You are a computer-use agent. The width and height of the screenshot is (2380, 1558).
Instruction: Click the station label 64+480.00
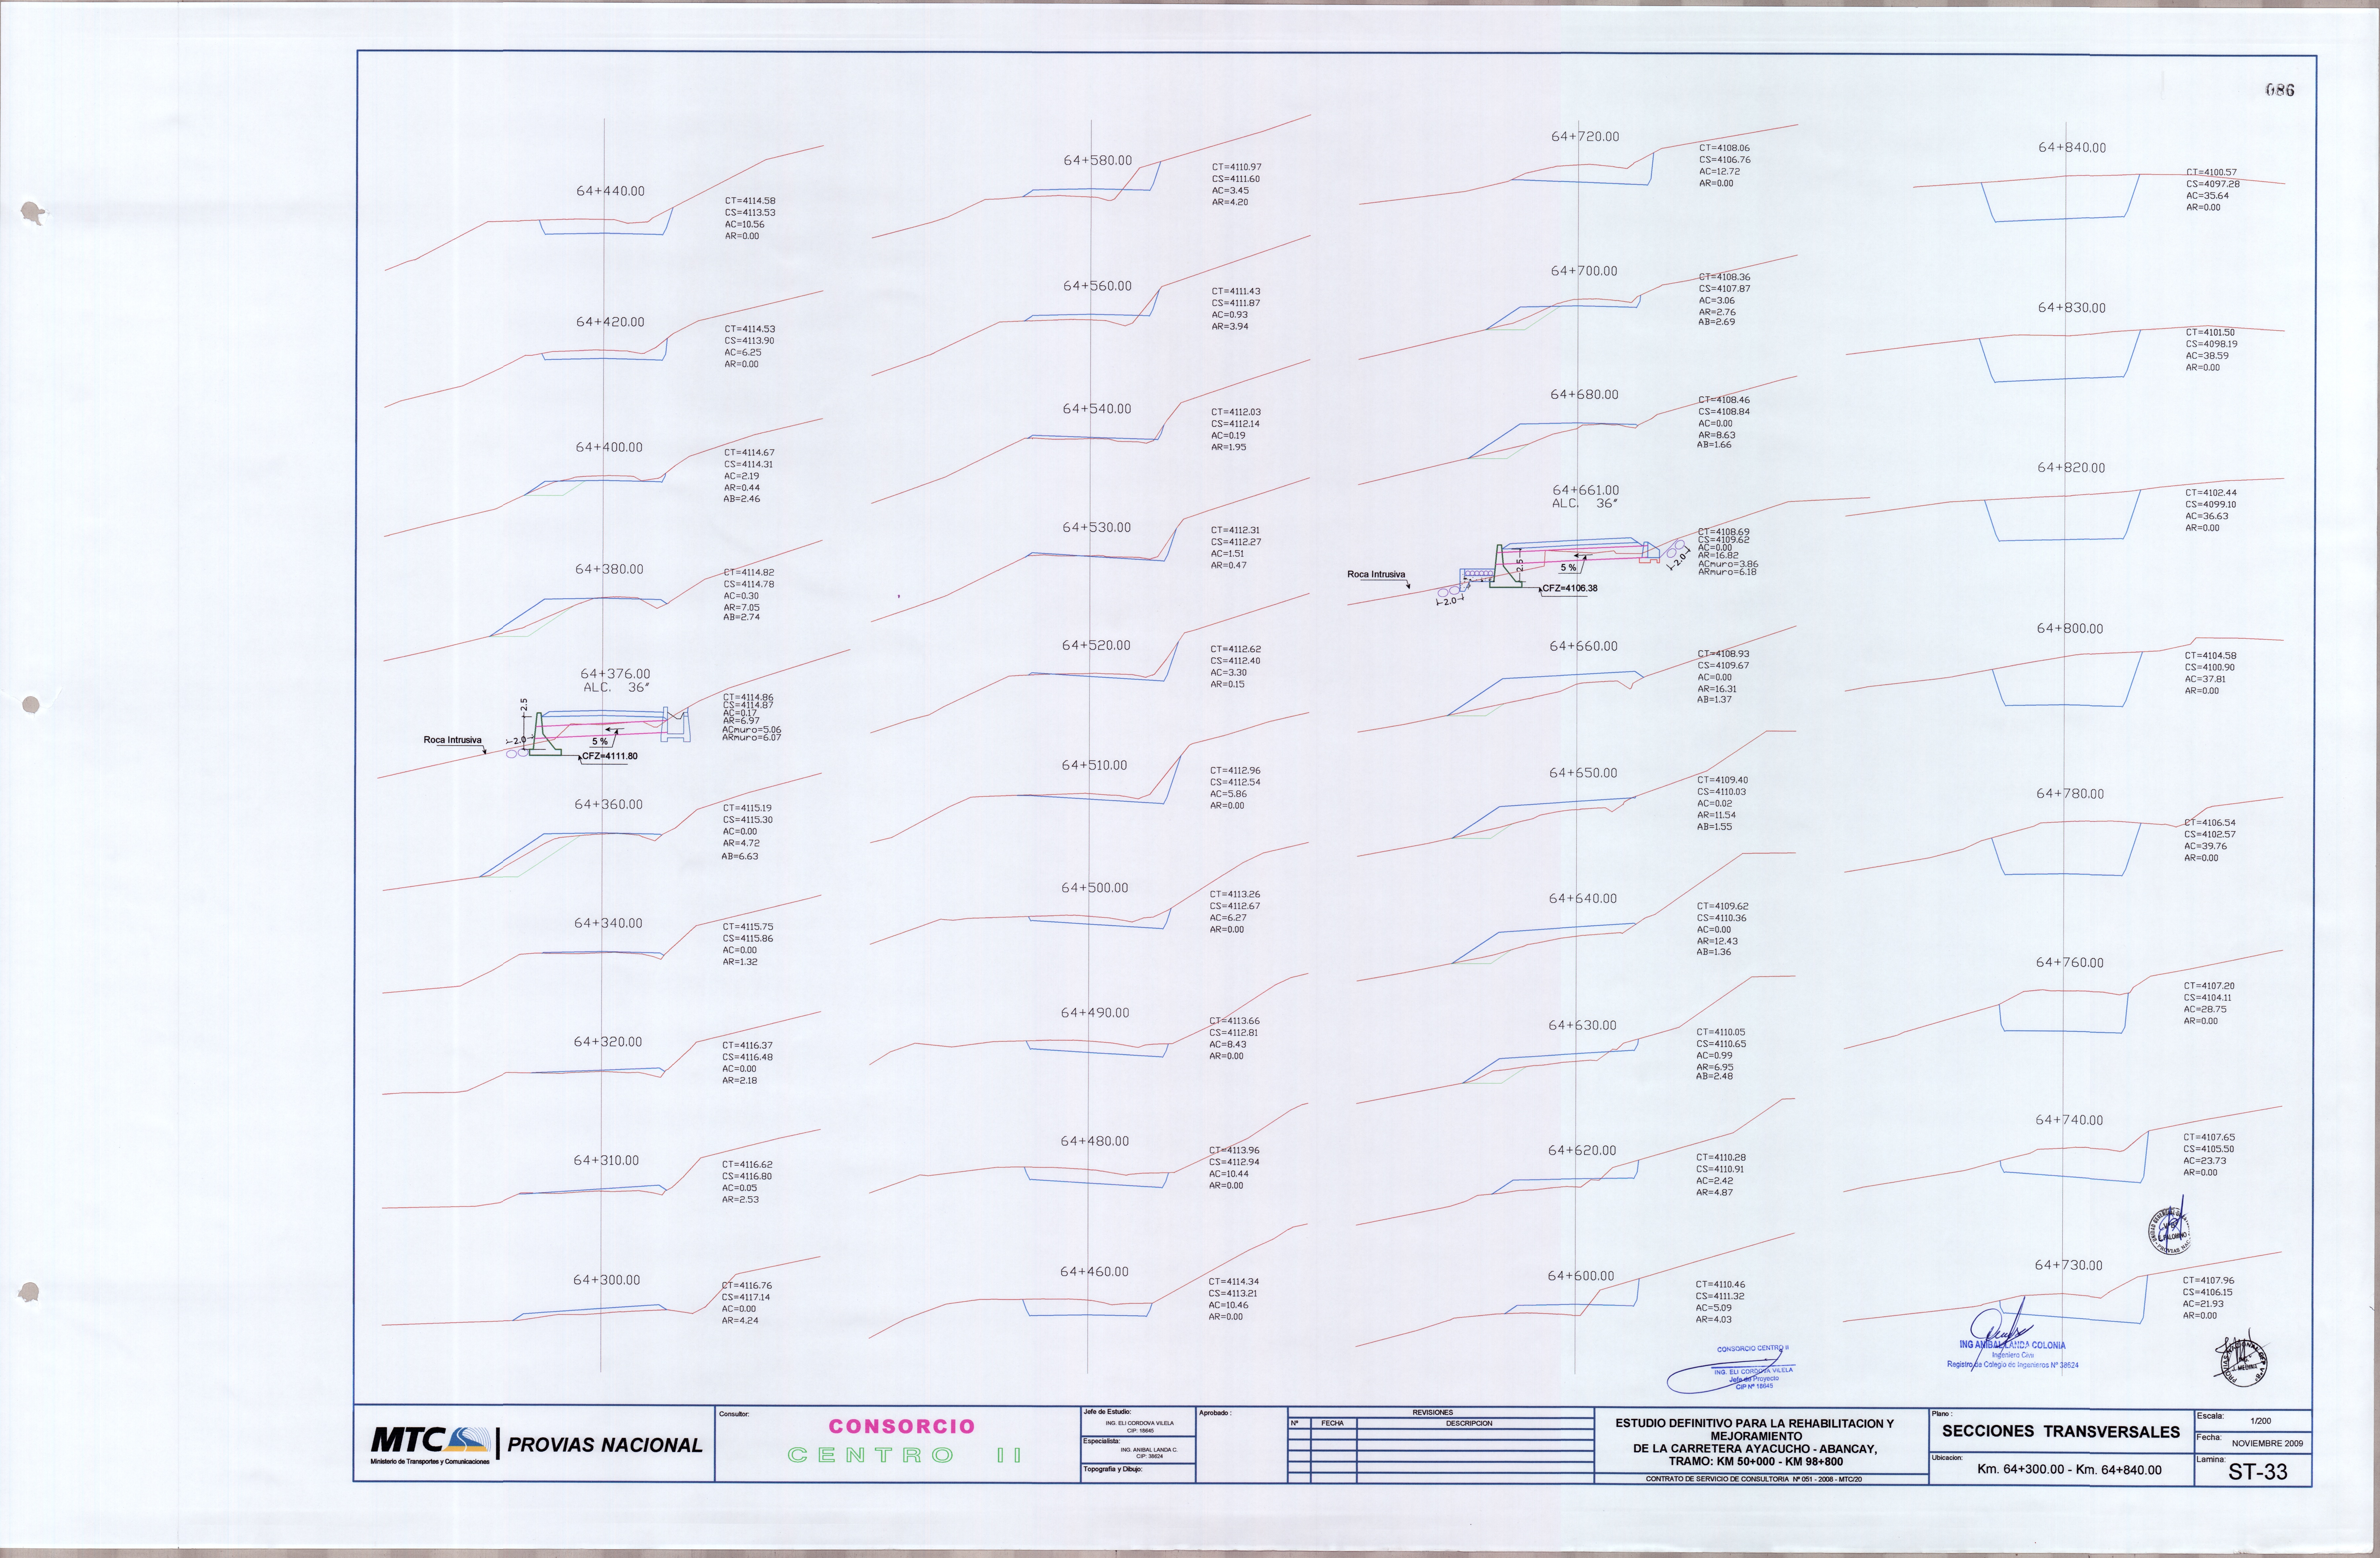[x=1095, y=1141]
